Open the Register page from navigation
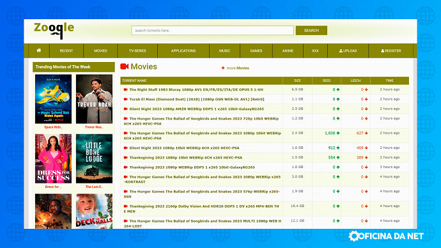 [391, 50]
